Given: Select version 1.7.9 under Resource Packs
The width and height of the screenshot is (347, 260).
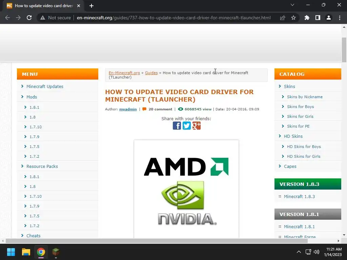Looking at the screenshot, I should (34, 206).
